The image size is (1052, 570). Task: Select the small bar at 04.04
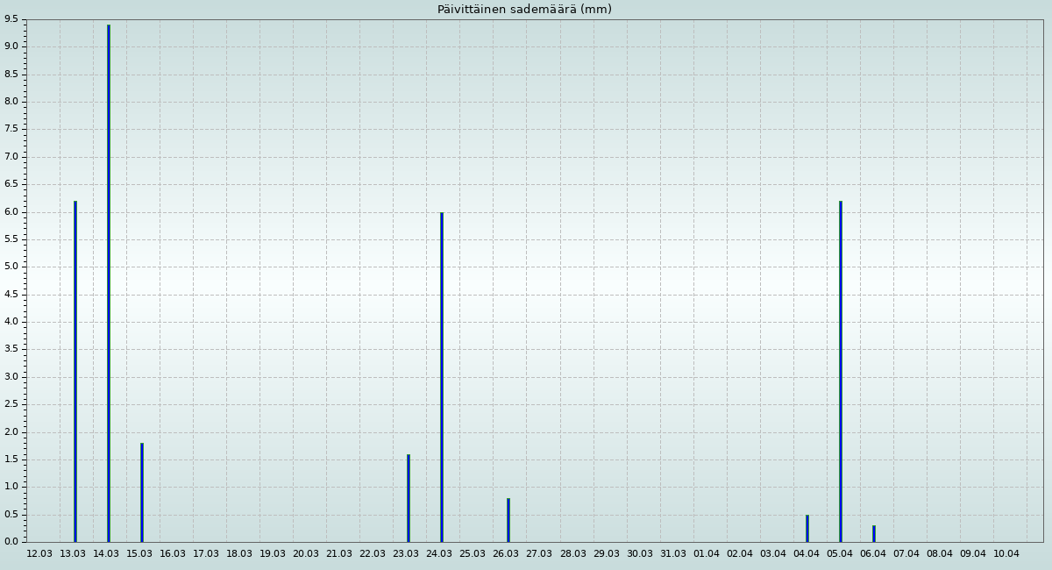807,528
